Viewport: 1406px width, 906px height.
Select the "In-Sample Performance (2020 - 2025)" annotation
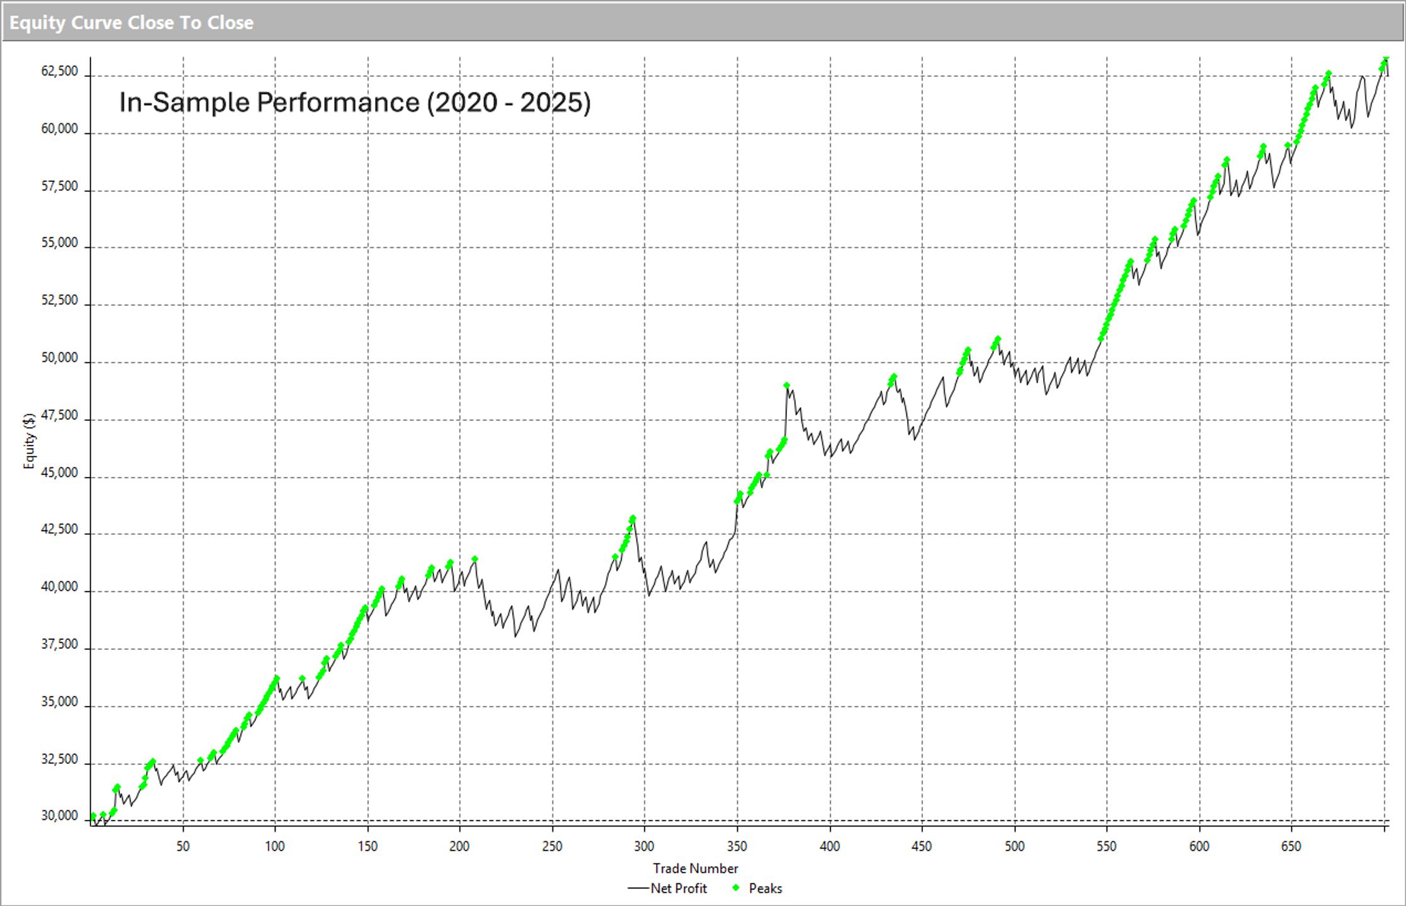355,103
